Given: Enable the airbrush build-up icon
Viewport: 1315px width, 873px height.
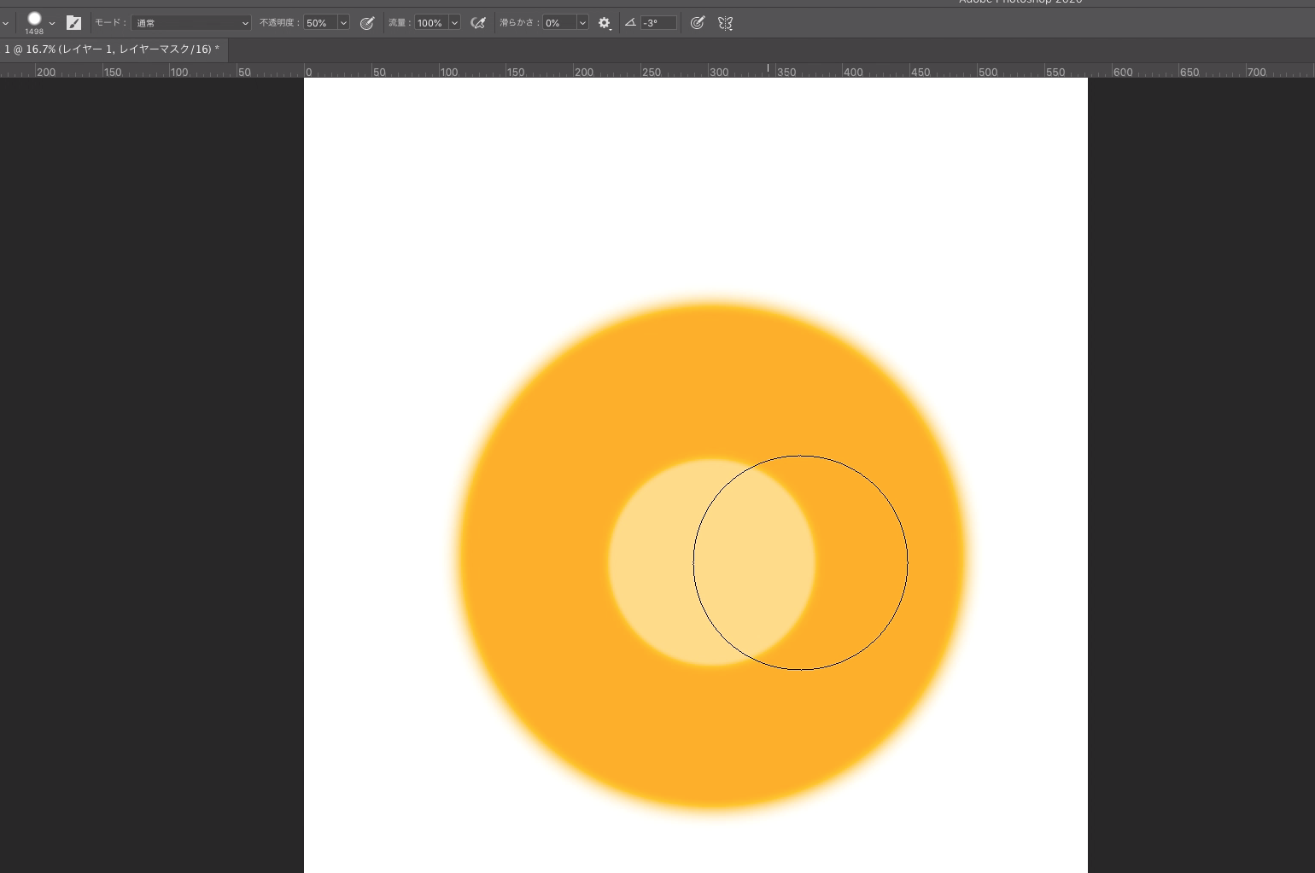Looking at the screenshot, I should tap(478, 23).
